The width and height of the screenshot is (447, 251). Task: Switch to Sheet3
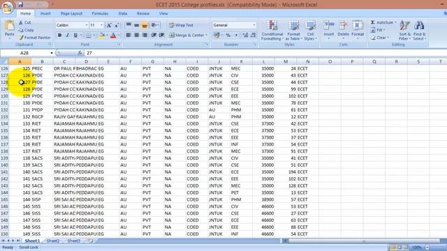click(x=73, y=241)
